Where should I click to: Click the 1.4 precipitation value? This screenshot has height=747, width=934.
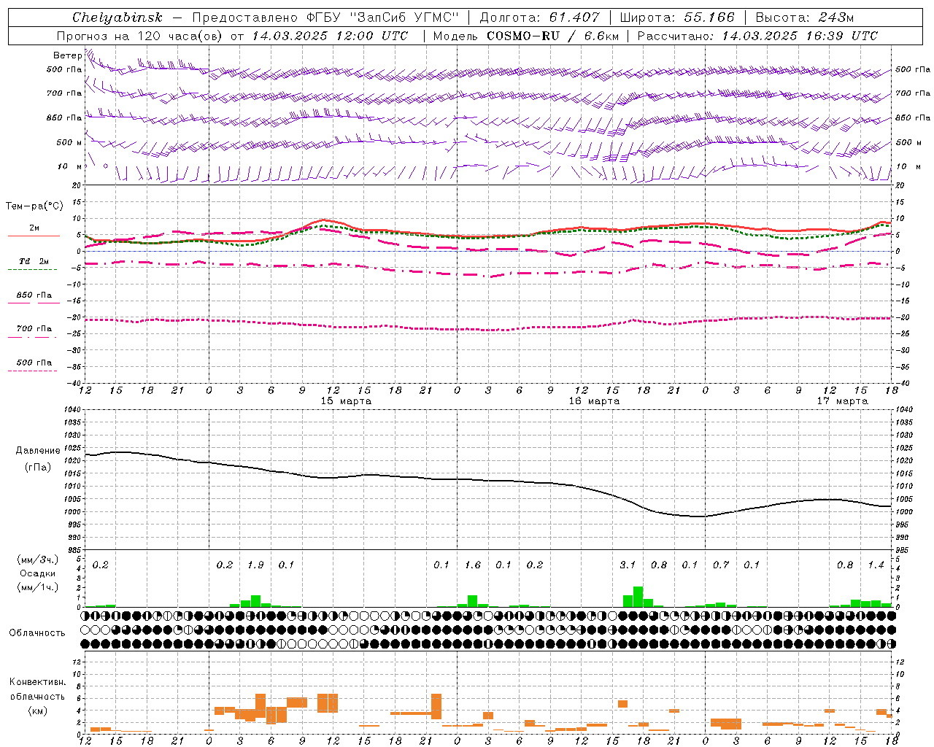tap(876, 565)
